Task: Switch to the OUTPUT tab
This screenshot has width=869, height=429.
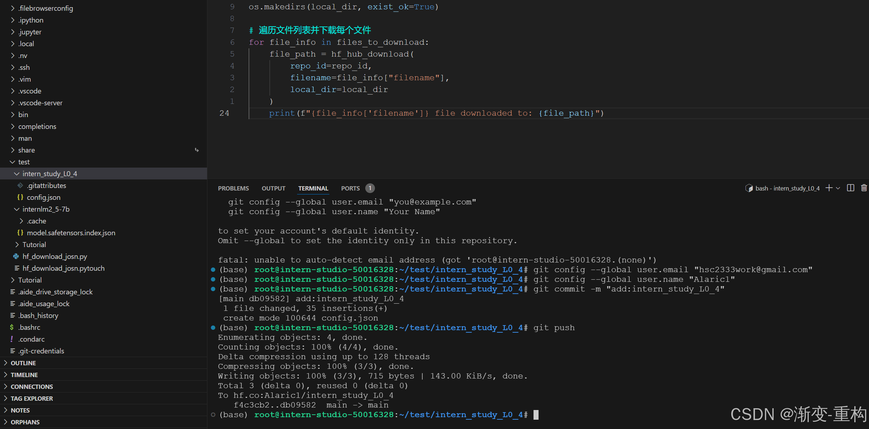Action: 273,188
